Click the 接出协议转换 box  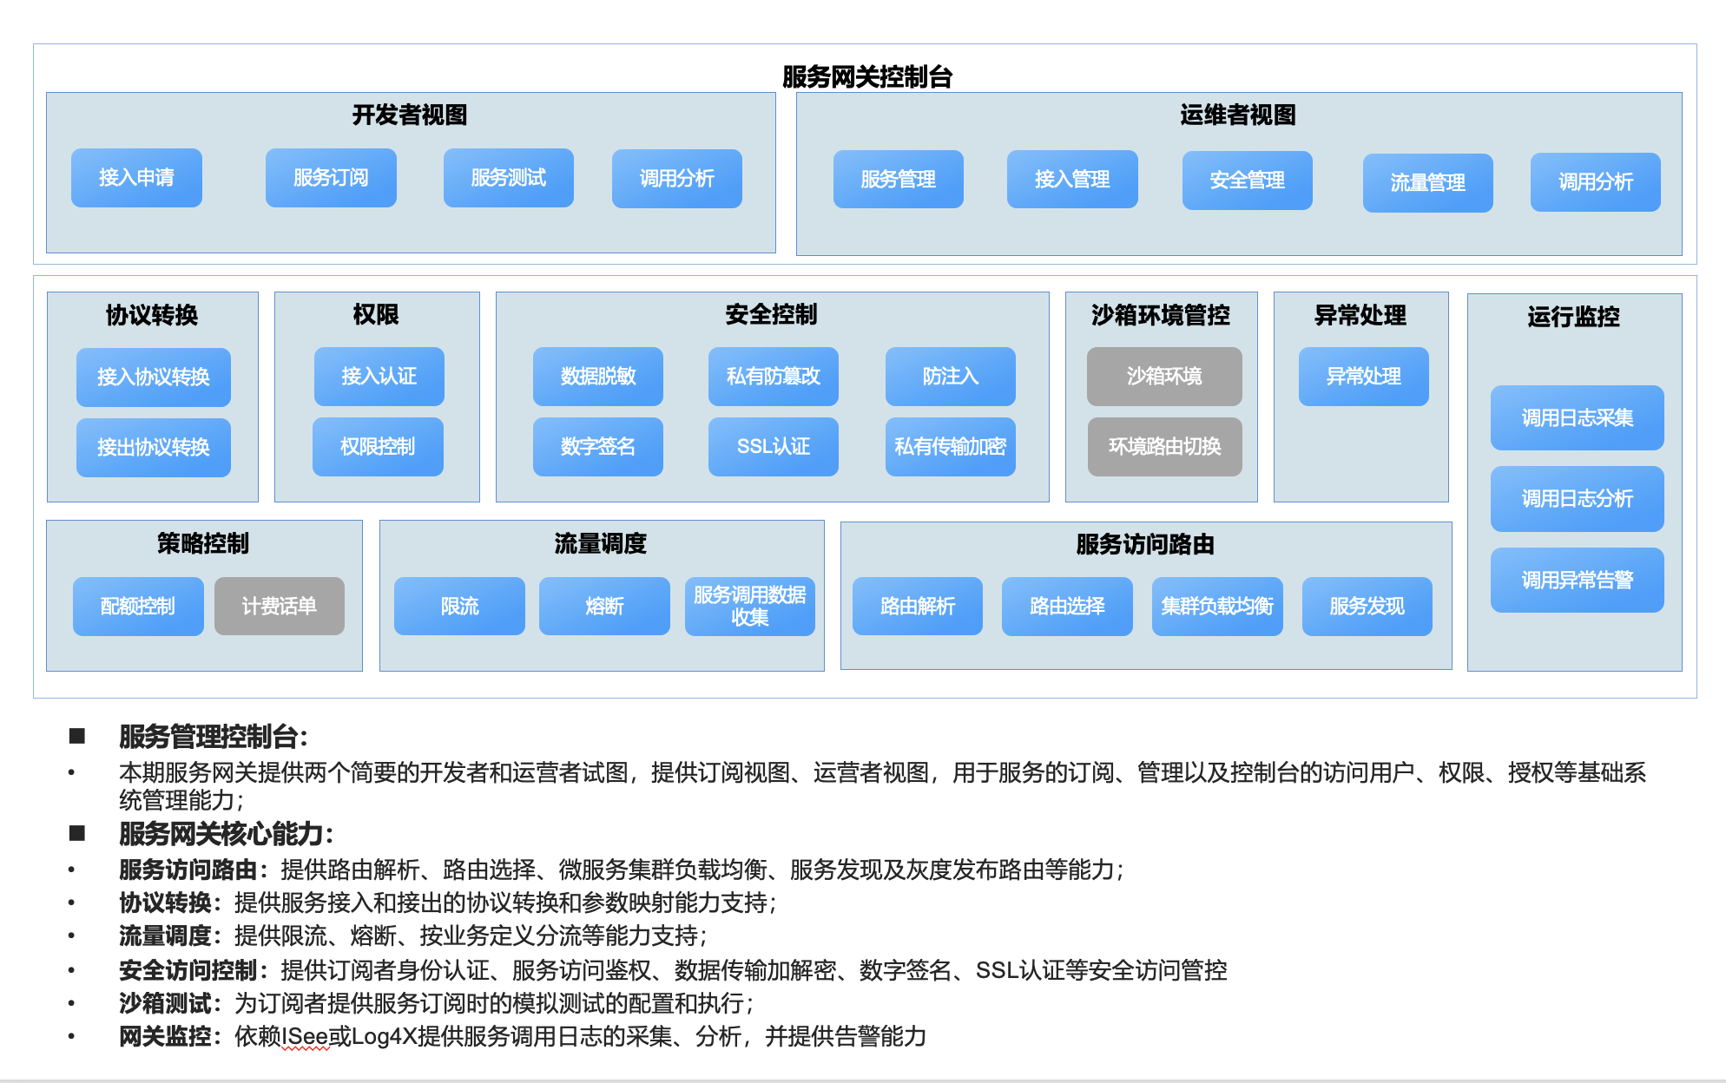[153, 448]
